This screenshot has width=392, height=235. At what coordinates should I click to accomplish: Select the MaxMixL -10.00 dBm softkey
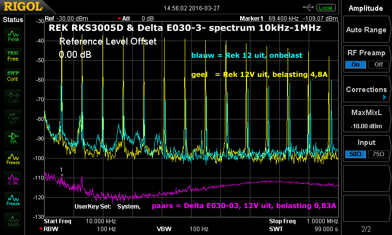tap(366, 119)
